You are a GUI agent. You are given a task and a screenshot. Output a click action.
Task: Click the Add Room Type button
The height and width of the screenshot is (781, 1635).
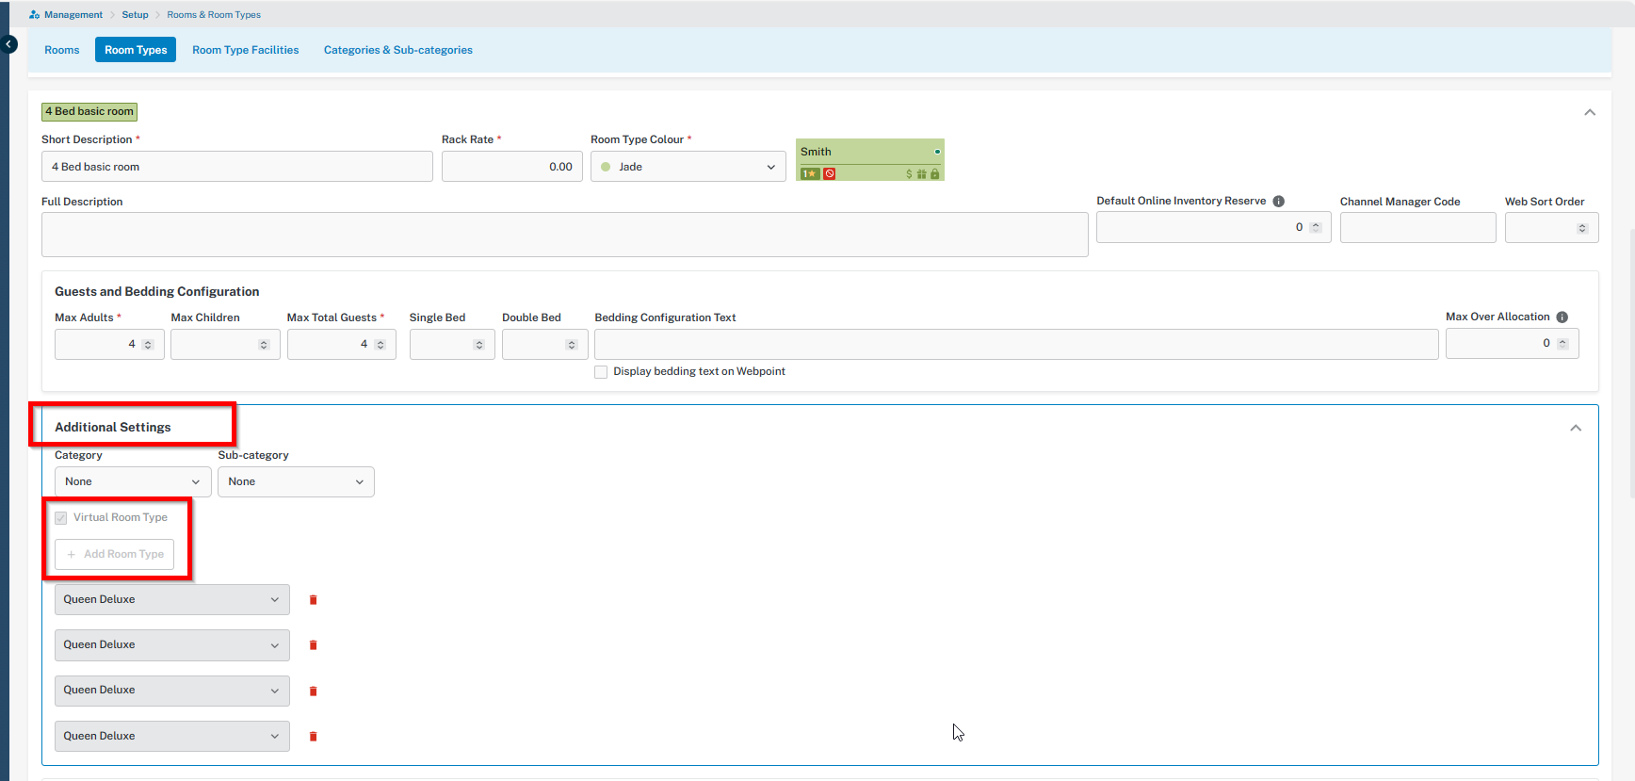(114, 555)
